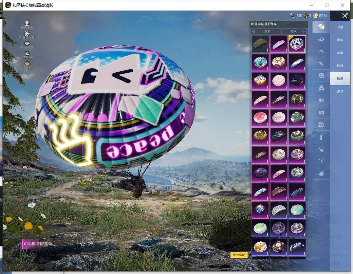Switch to the 载具 tab

click(x=340, y=66)
